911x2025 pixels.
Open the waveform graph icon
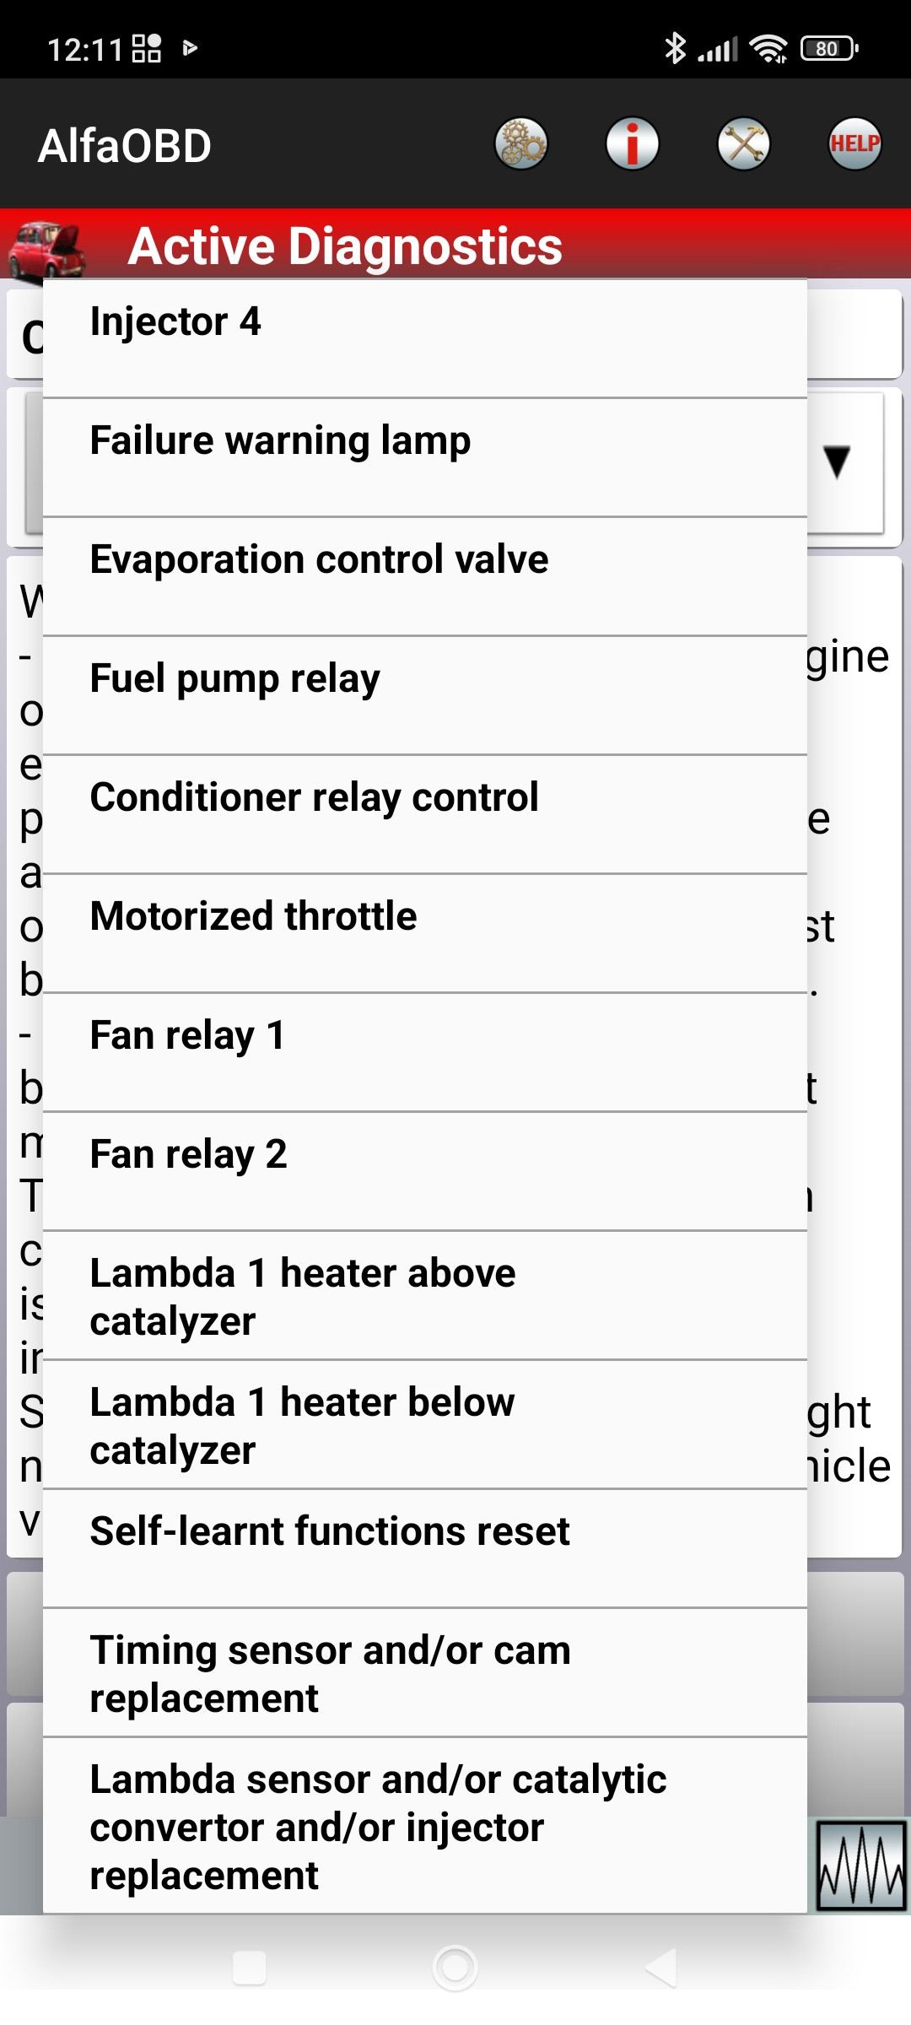(861, 1866)
